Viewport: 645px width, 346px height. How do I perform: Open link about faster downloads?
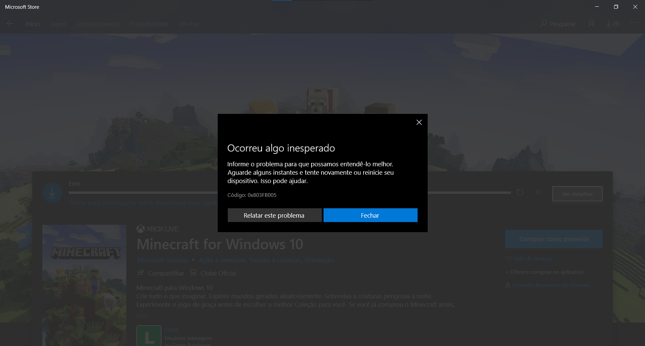point(143,203)
